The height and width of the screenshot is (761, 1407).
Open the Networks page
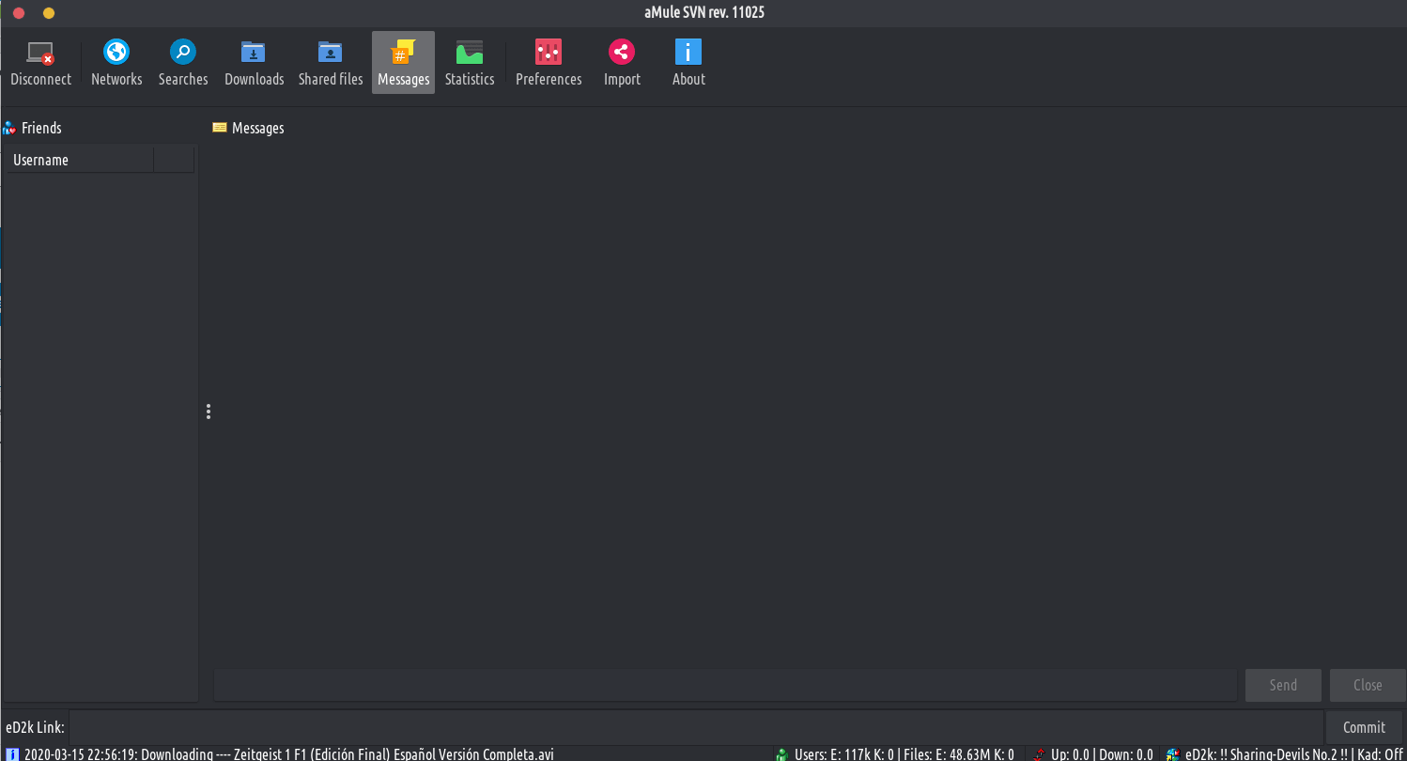click(x=116, y=63)
